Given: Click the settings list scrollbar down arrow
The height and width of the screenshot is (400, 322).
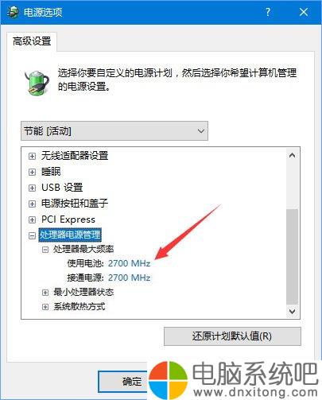Looking at the screenshot, I should point(292,311).
